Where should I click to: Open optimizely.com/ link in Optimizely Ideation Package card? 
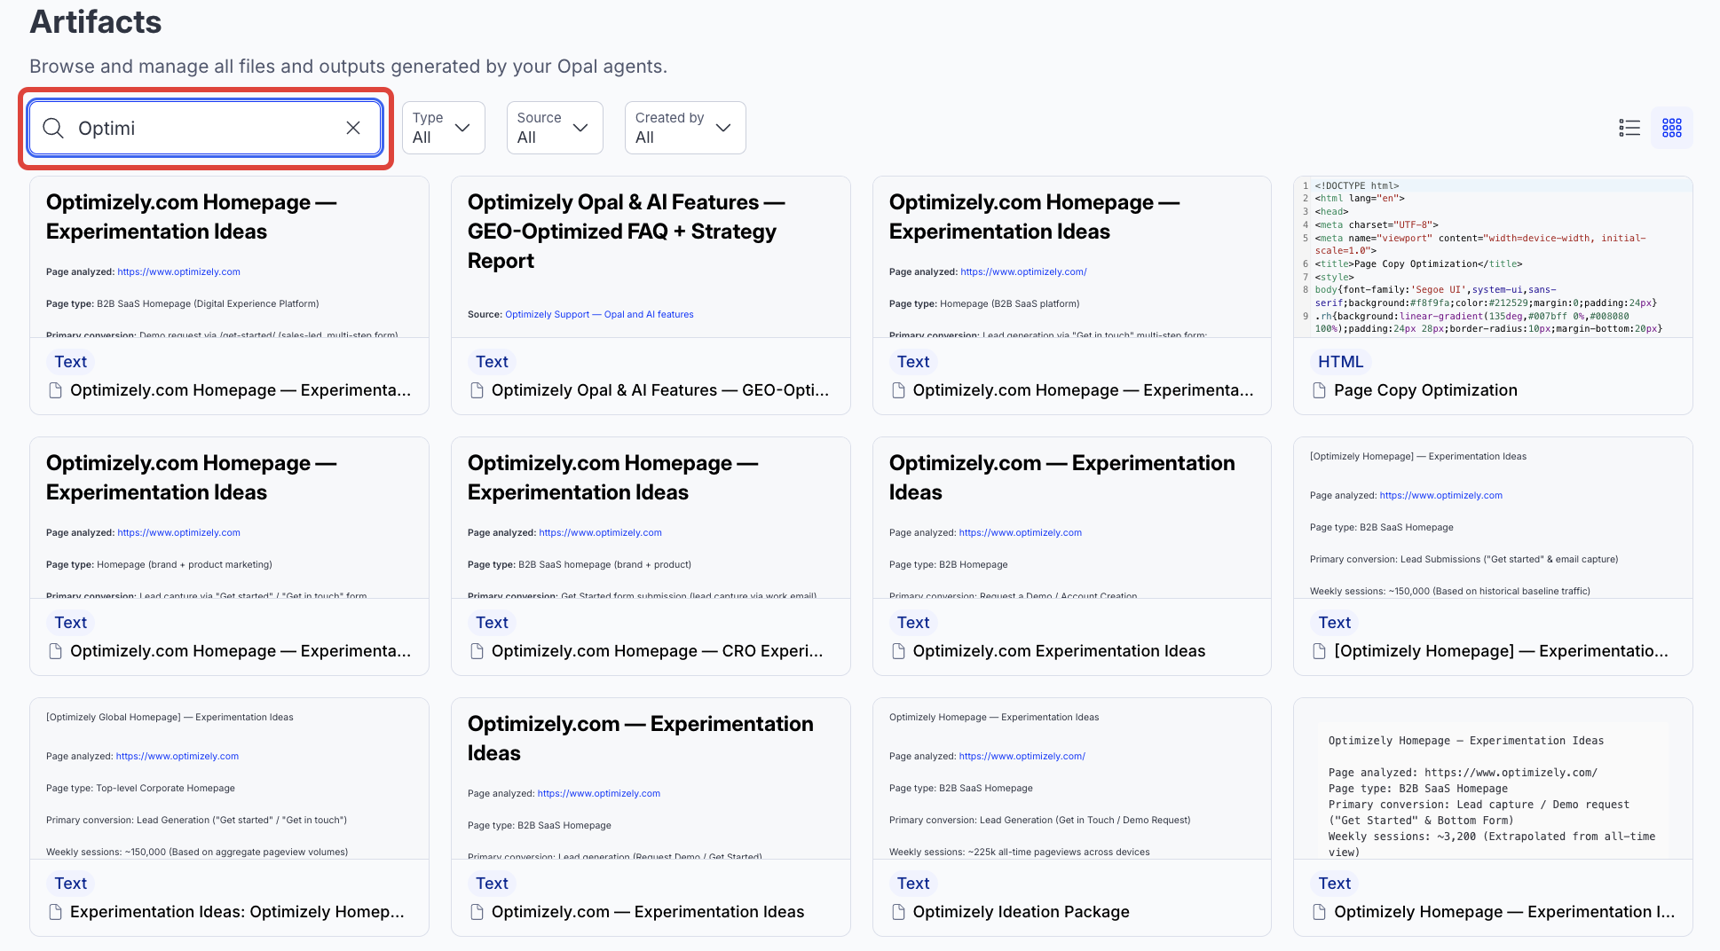[x=1022, y=756]
